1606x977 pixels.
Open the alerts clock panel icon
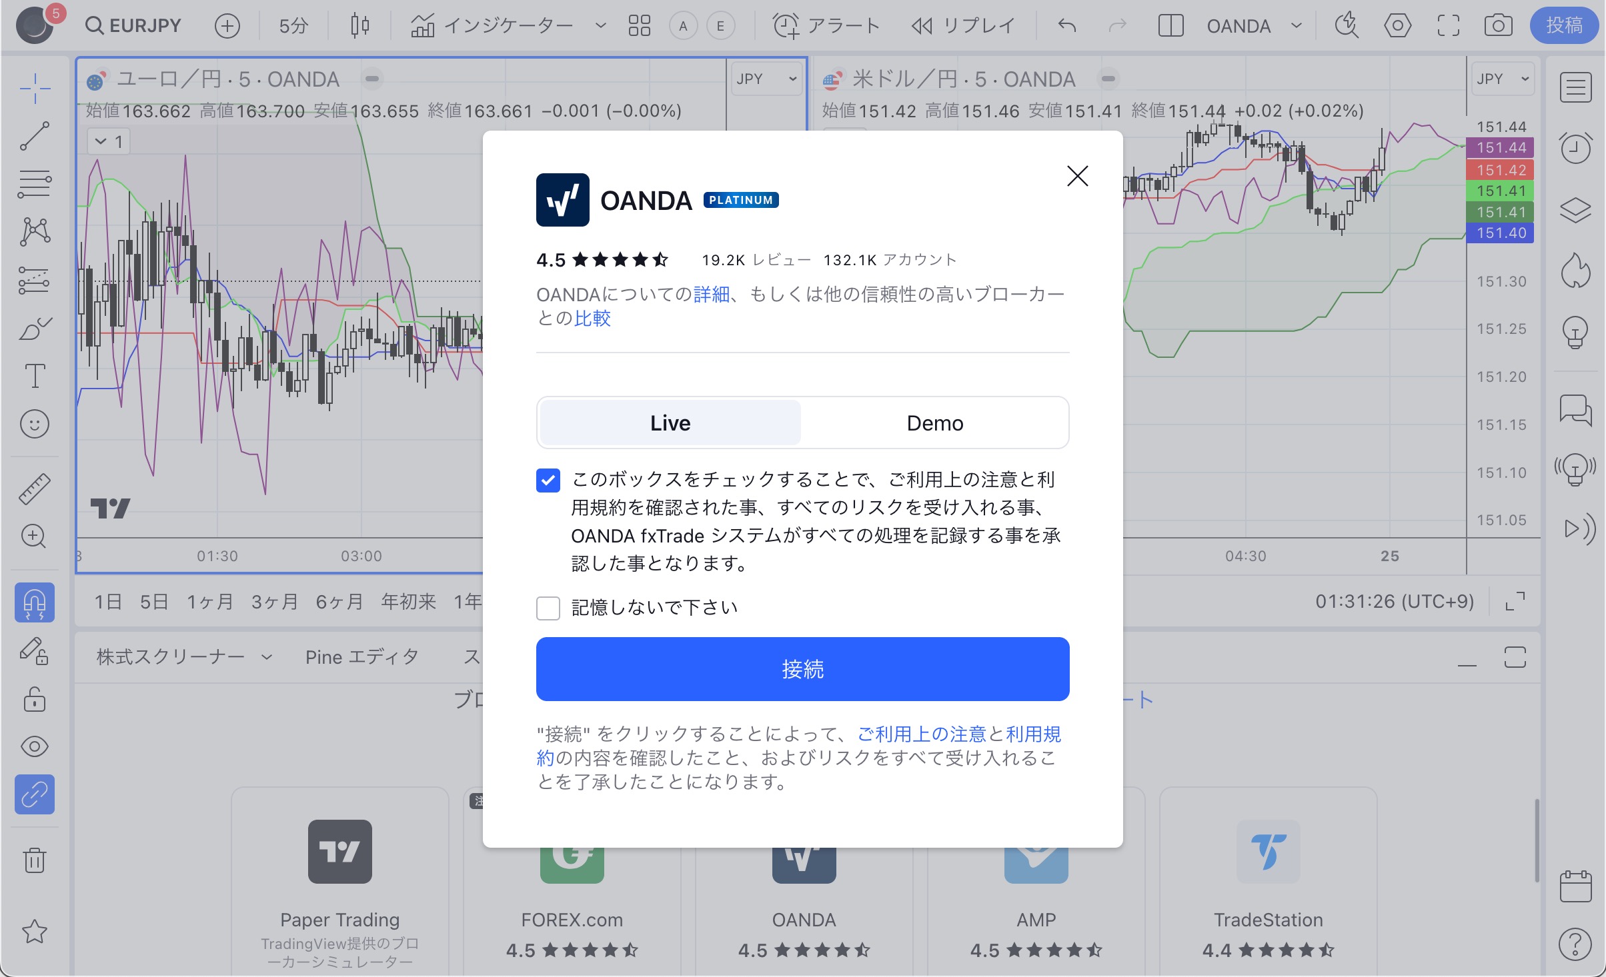(1575, 149)
